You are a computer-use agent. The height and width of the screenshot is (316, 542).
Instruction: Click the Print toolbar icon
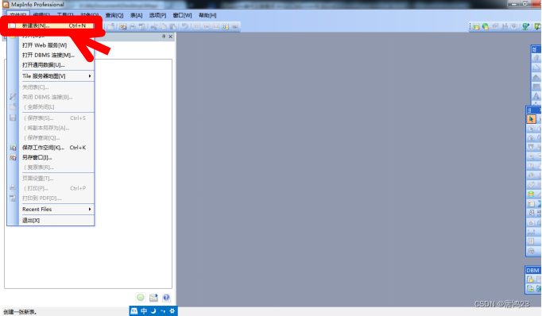coord(133,26)
